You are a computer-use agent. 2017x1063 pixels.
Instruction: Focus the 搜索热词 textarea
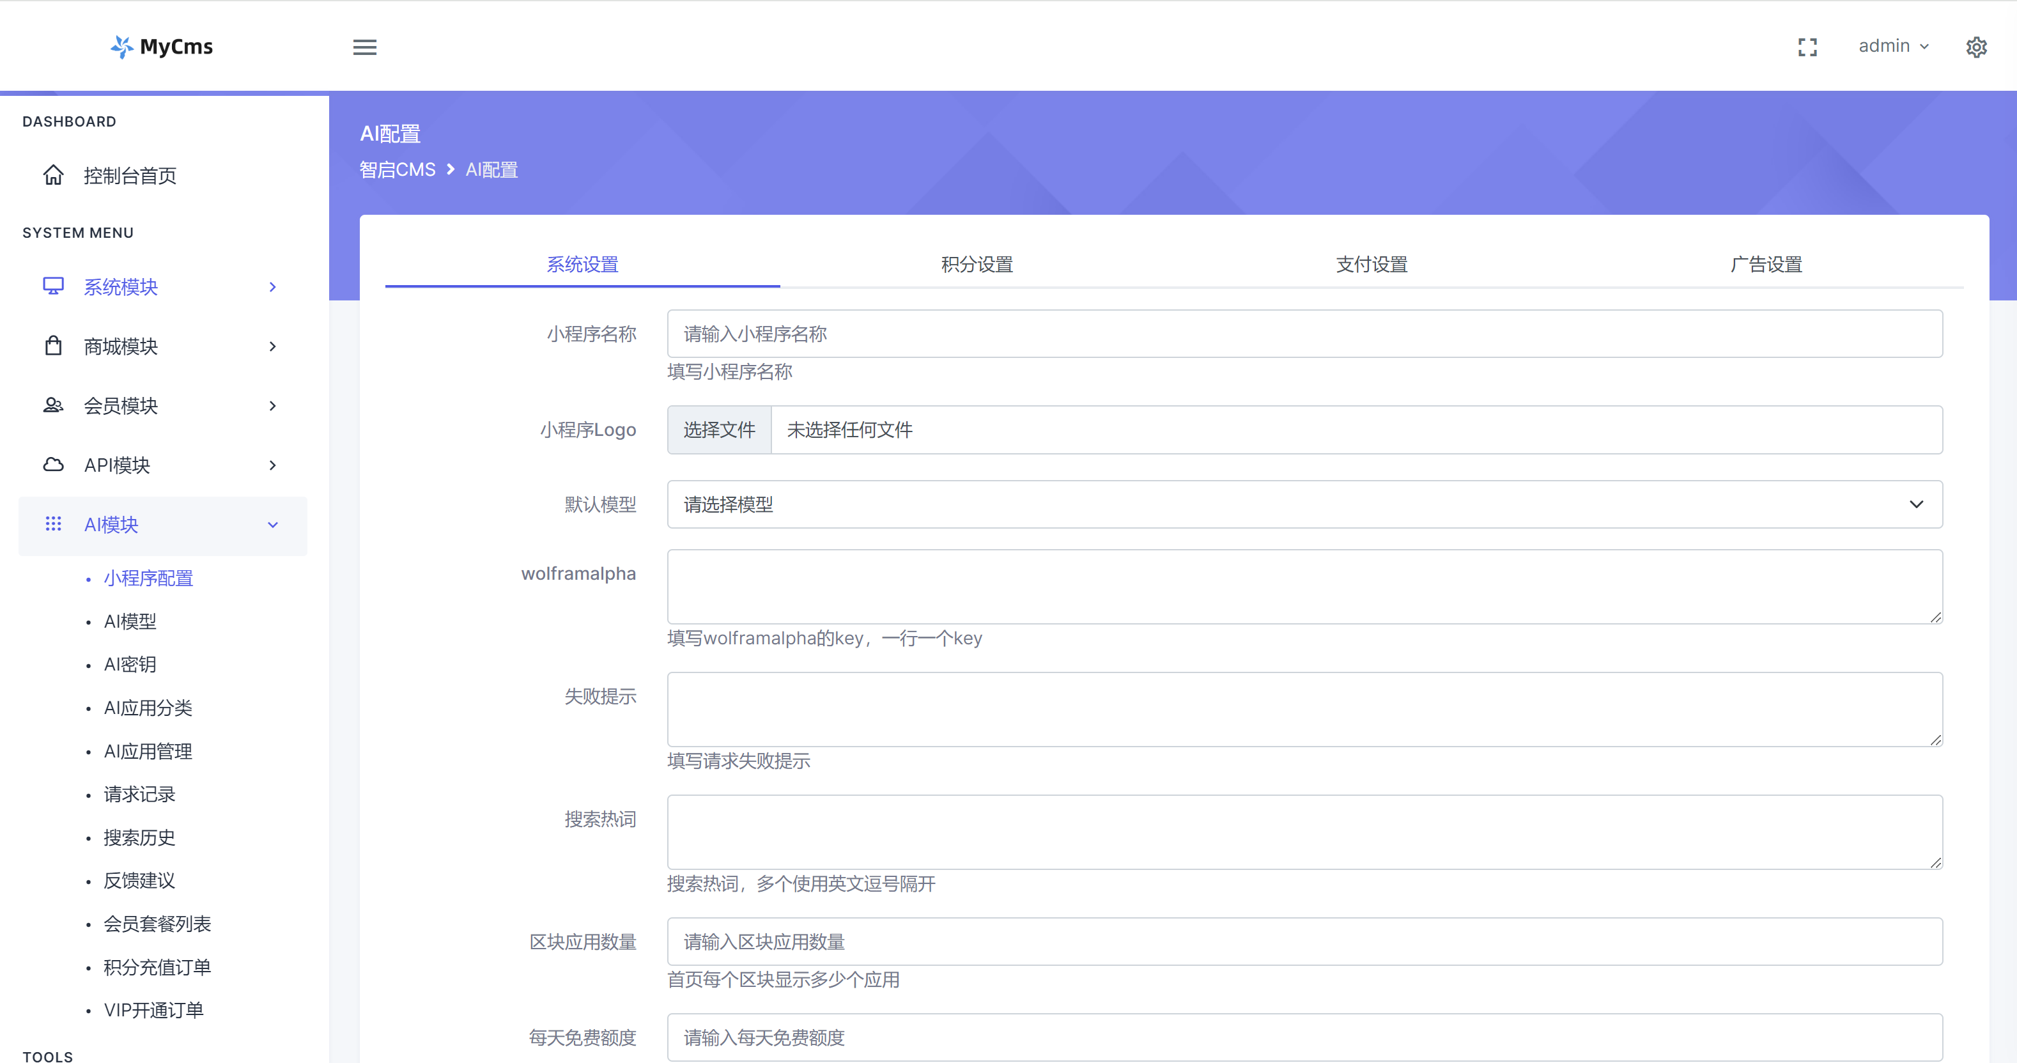click(x=1304, y=832)
